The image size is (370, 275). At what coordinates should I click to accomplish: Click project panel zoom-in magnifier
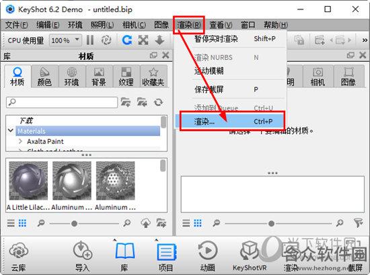tap(340, 223)
